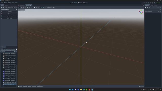Open the Transform menu
162x91 pixels.
click(x=49, y=7)
